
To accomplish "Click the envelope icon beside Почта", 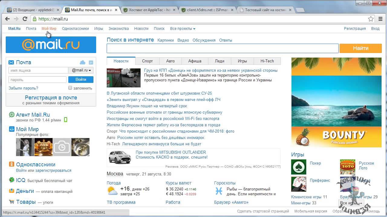I will [11, 62].
